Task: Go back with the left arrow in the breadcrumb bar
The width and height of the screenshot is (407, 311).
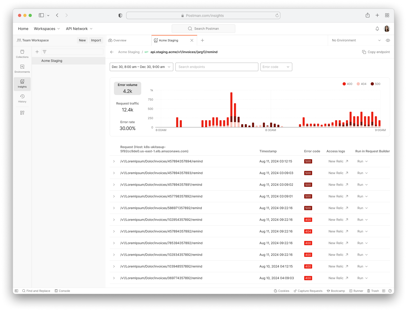Action: click(112, 52)
